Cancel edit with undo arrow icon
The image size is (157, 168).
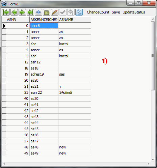pos(71,12)
